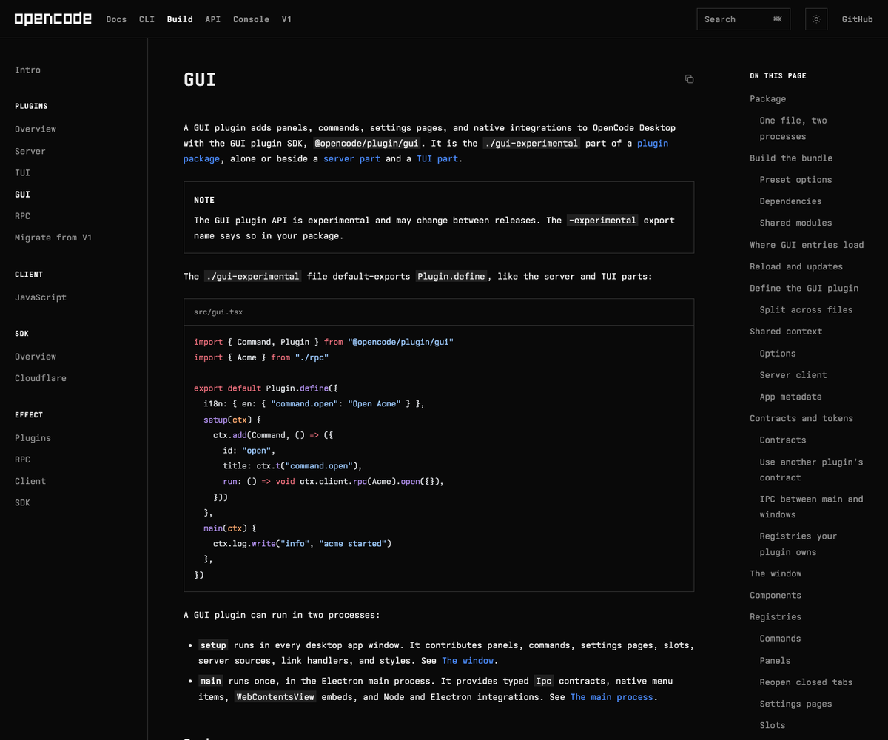Open the JavaScript client page
888x740 pixels.
tap(41, 297)
